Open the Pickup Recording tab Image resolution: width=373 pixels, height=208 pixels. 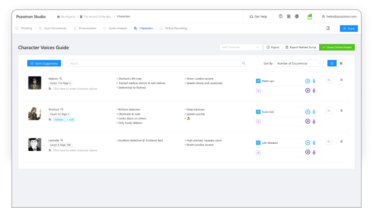click(x=173, y=28)
